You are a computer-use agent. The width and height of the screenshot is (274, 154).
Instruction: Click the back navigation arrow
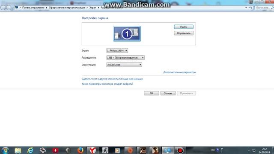[3, 8]
